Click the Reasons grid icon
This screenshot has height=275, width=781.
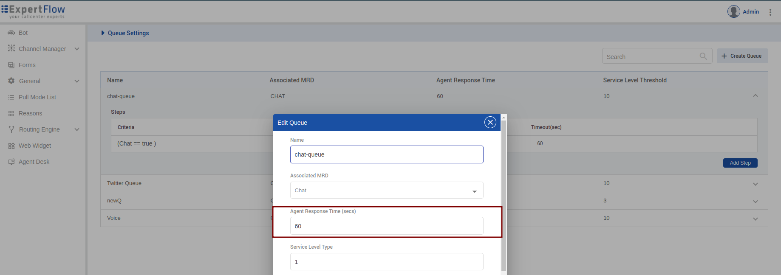(x=11, y=113)
